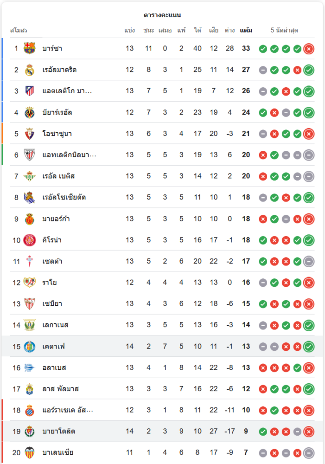Click the Getafe crest icon
This screenshot has width=325, height=464.
(30, 346)
